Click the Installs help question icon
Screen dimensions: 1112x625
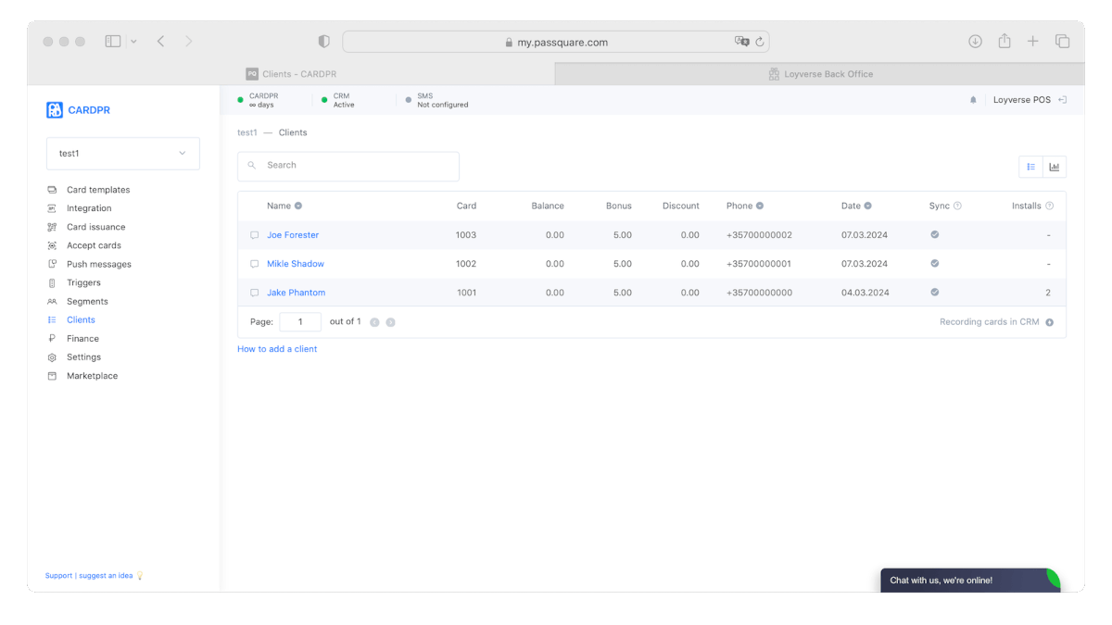[1049, 206]
